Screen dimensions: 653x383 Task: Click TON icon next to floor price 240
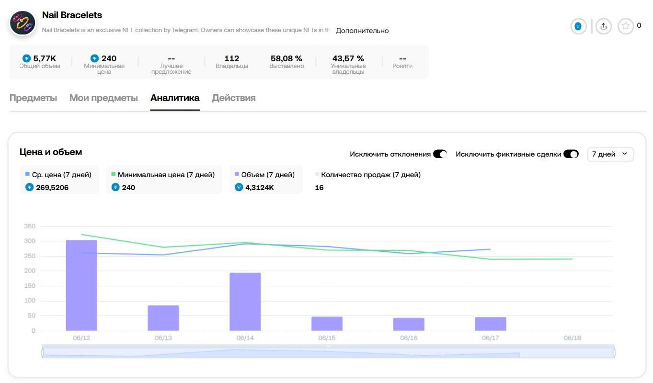point(94,58)
